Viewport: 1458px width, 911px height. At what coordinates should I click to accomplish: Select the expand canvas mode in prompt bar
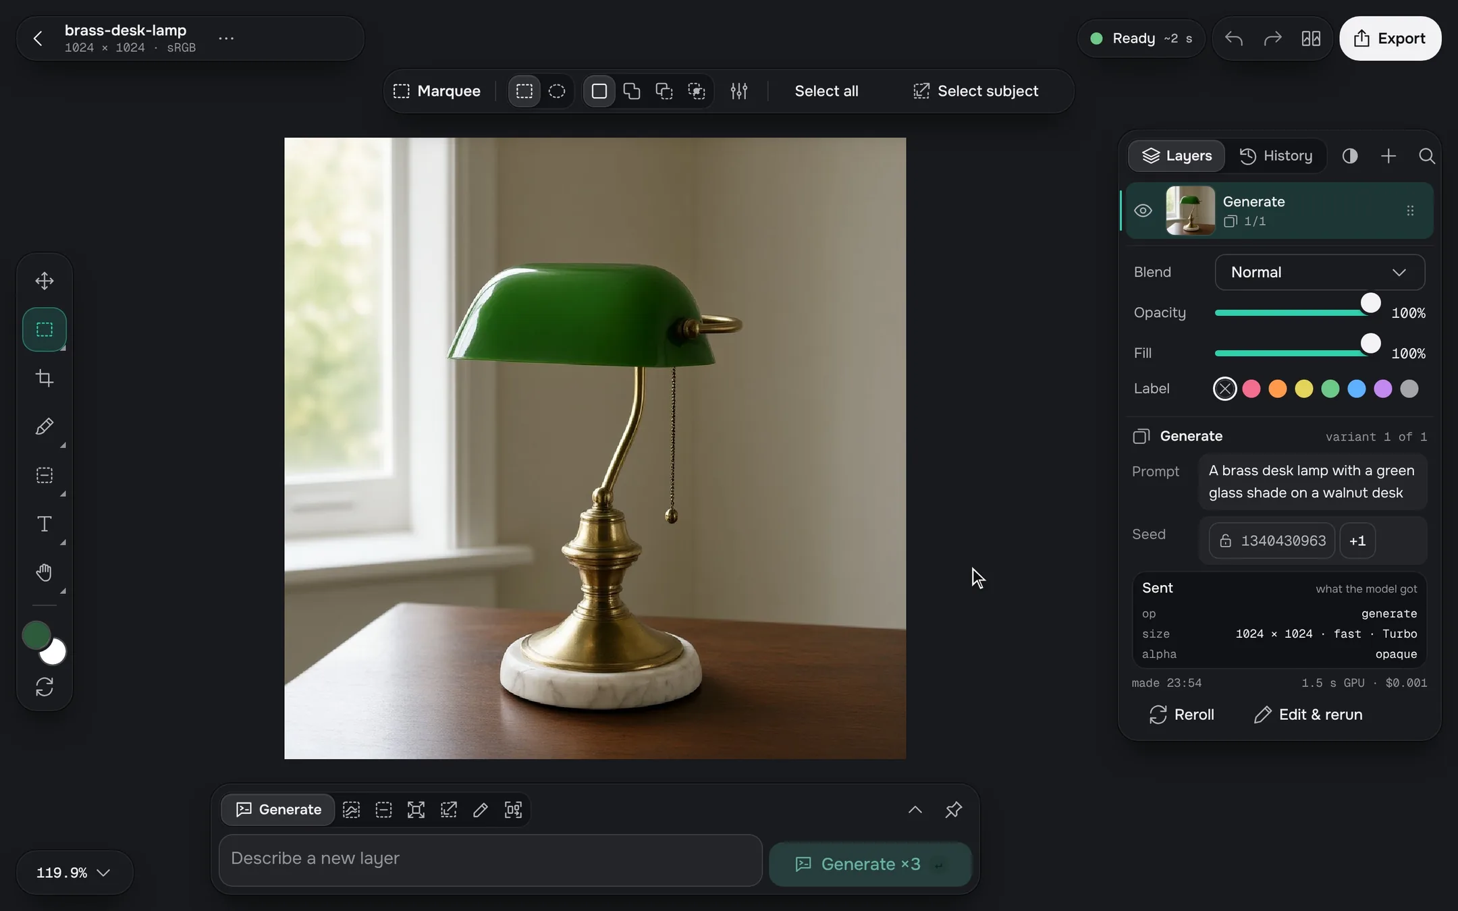416,810
